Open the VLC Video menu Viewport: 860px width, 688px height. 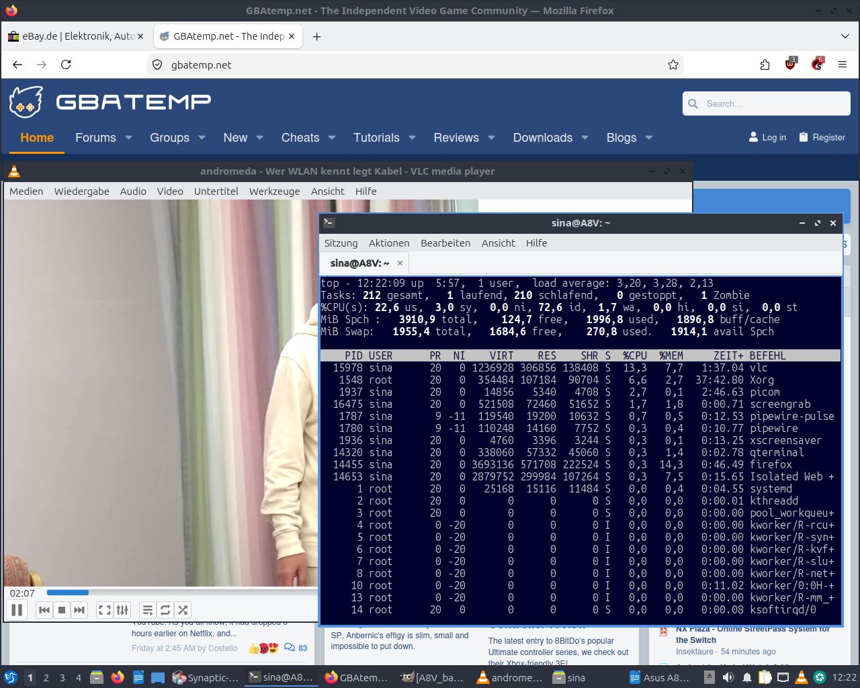pos(170,191)
